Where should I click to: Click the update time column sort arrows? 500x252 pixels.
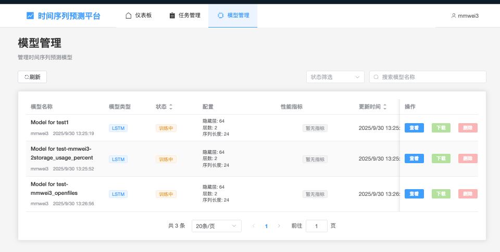[x=385, y=107]
